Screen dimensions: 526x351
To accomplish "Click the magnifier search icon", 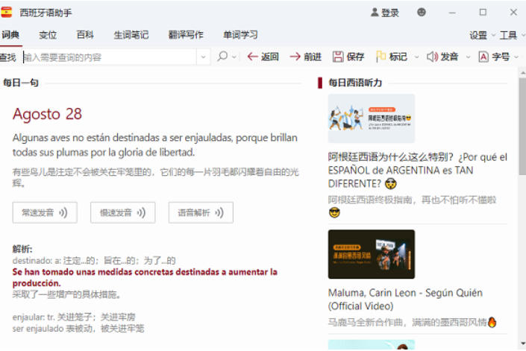I will pyautogui.click(x=222, y=57).
